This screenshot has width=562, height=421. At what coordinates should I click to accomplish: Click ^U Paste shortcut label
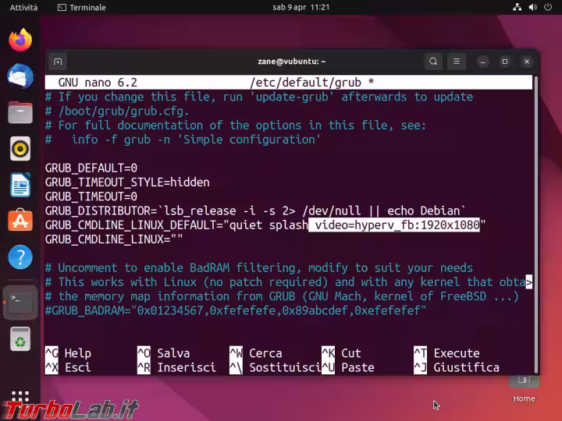click(x=348, y=368)
